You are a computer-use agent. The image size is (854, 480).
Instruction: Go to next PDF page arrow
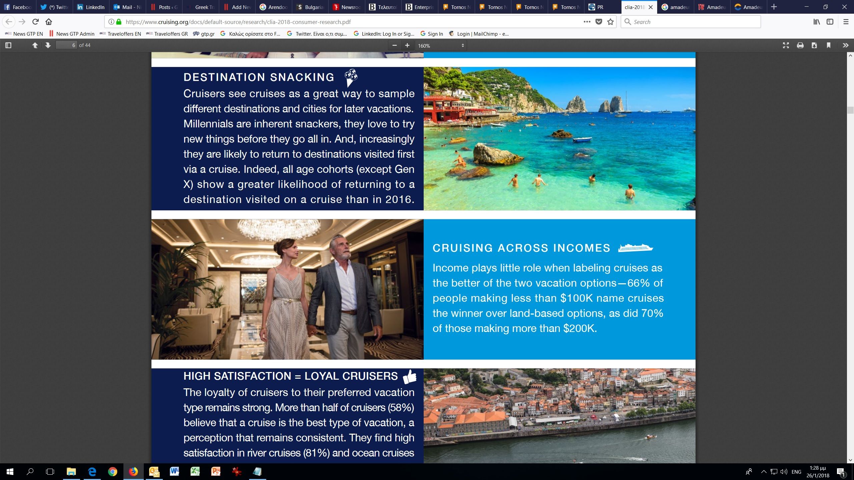tap(48, 45)
